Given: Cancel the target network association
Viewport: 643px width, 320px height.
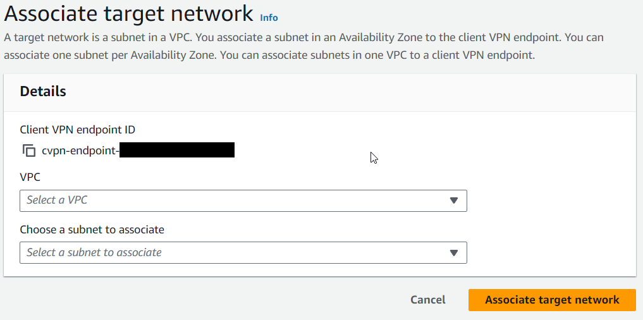Looking at the screenshot, I should point(427,300).
